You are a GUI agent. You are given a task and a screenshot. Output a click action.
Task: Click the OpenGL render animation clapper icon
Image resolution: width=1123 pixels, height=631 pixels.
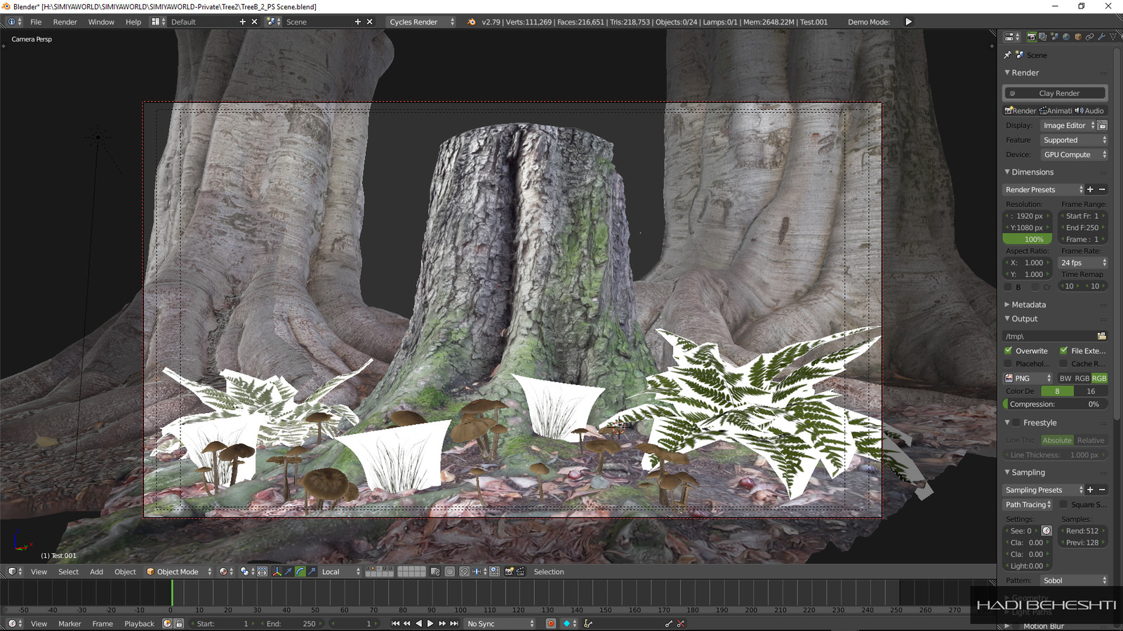point(521,571)
